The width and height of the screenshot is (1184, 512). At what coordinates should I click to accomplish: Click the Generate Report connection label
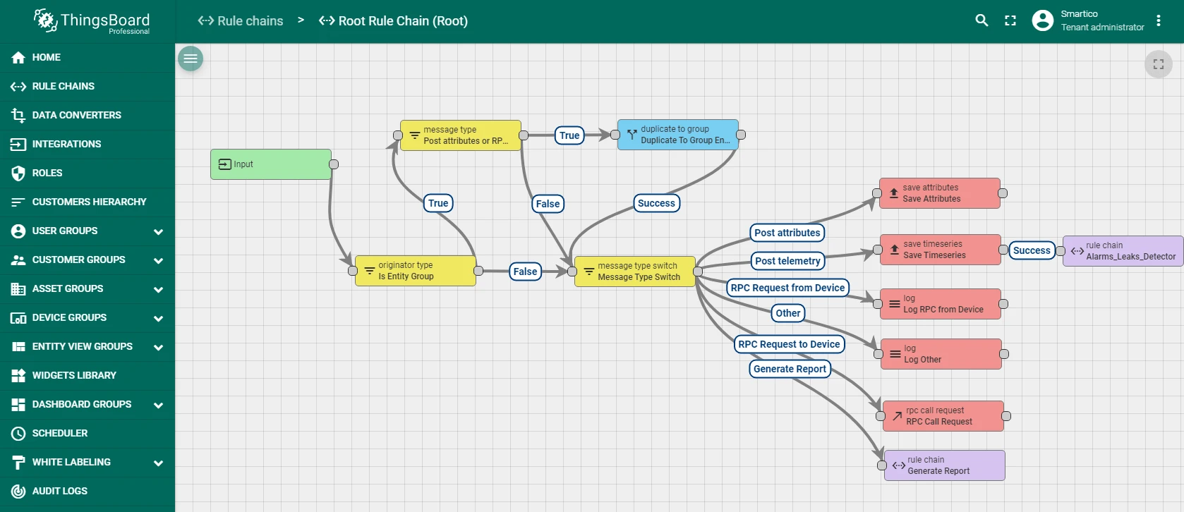tap(790, 369)
